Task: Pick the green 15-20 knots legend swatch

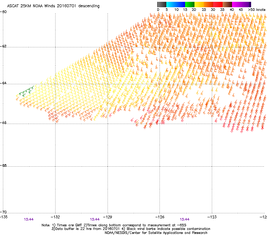Action: pyautogui.click(x=190, y=4)
